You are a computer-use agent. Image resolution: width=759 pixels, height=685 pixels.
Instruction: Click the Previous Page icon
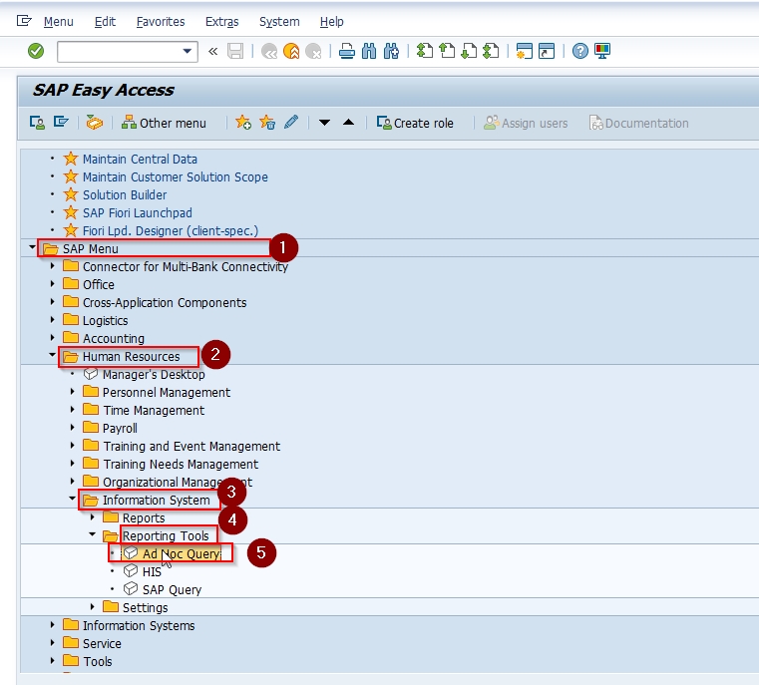[x=447, y=51]
